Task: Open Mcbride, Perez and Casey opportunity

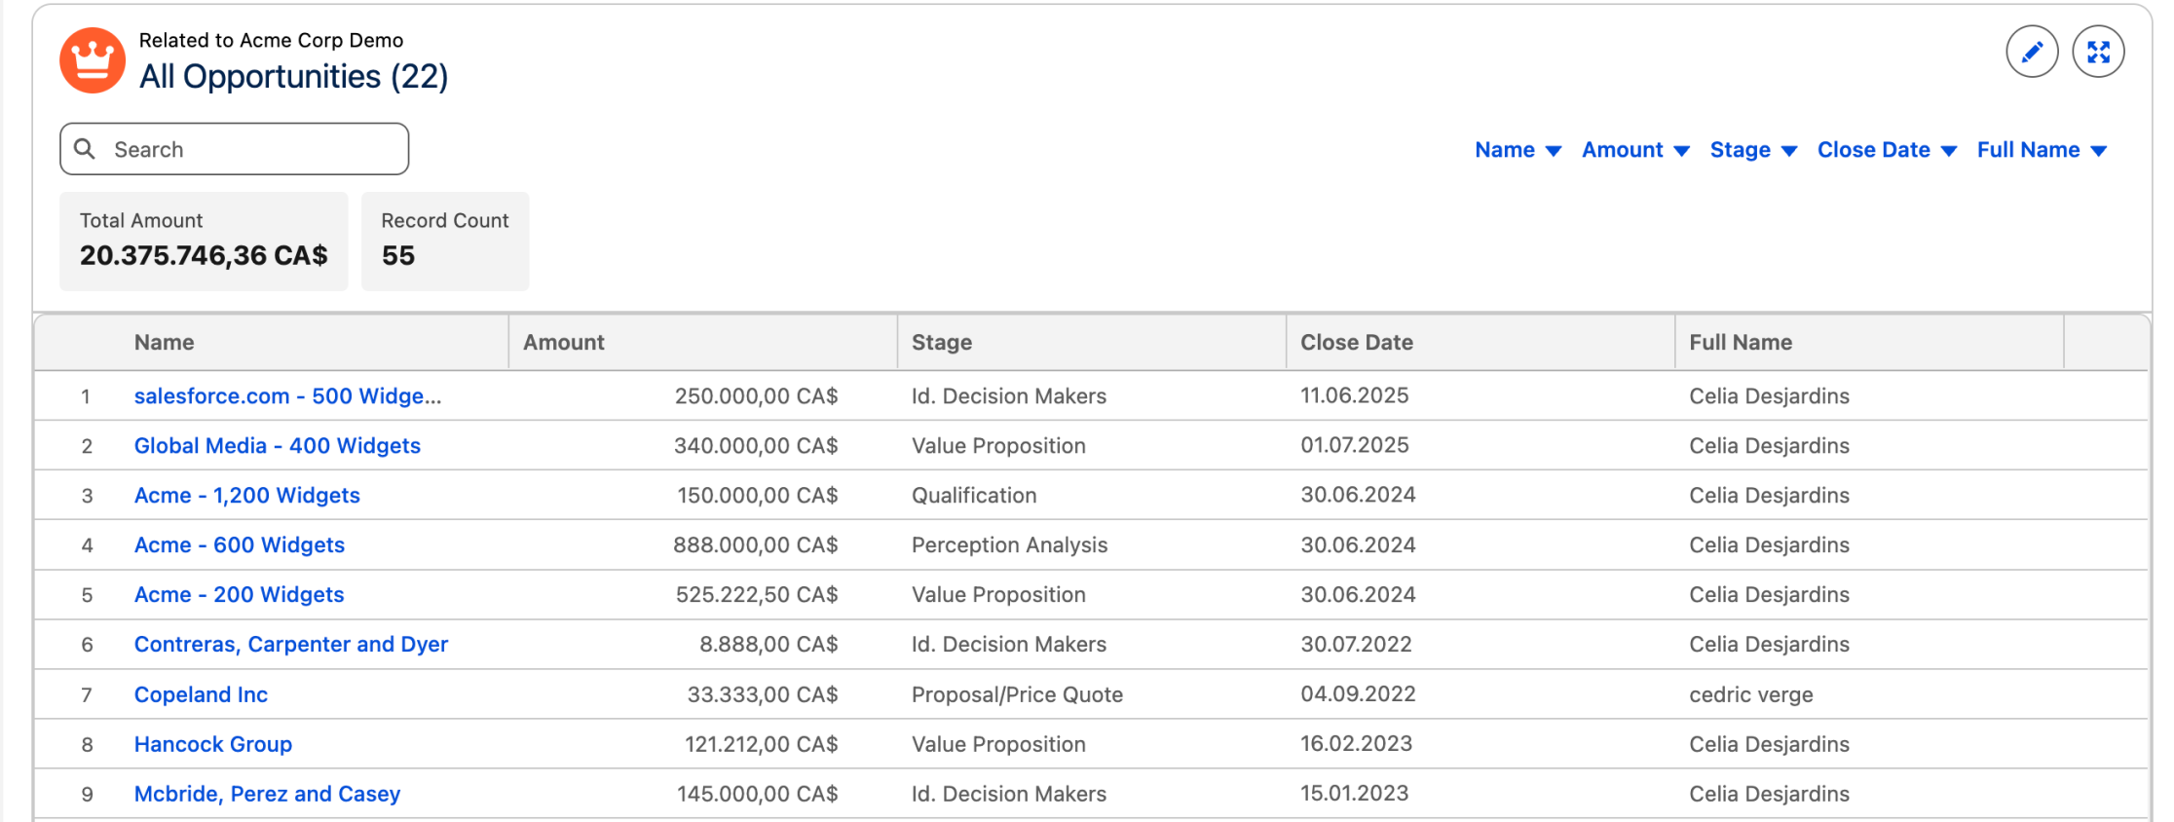Action: point(267,794)
